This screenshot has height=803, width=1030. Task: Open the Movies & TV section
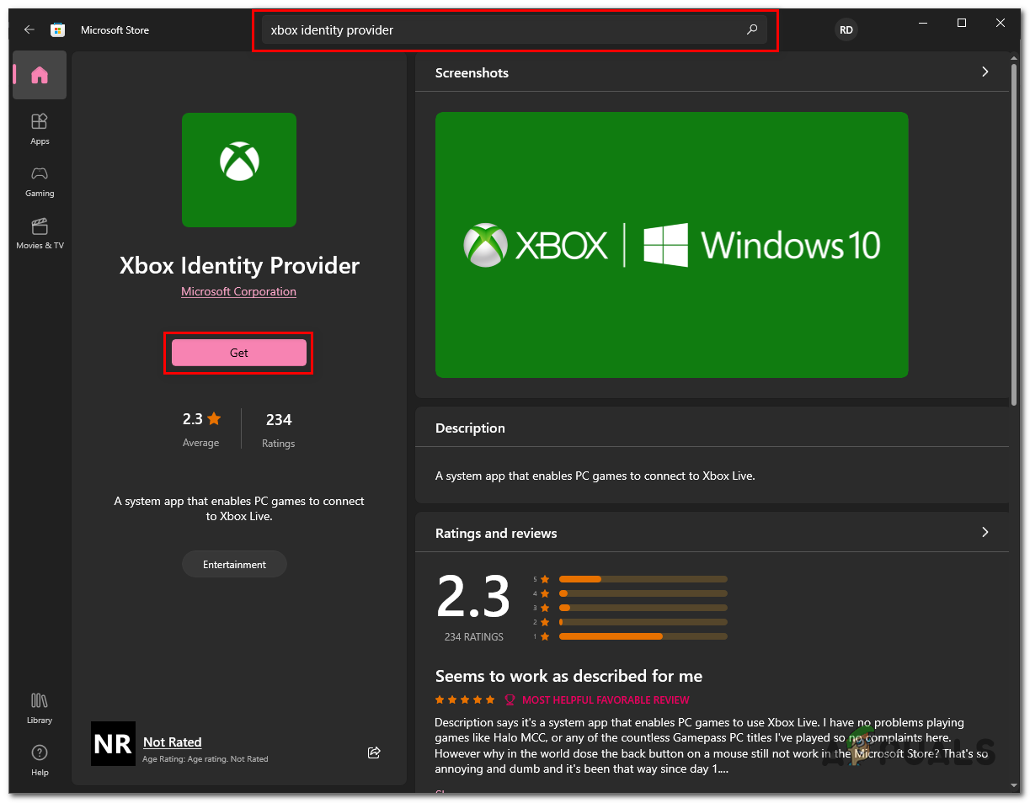coord(40,233)
